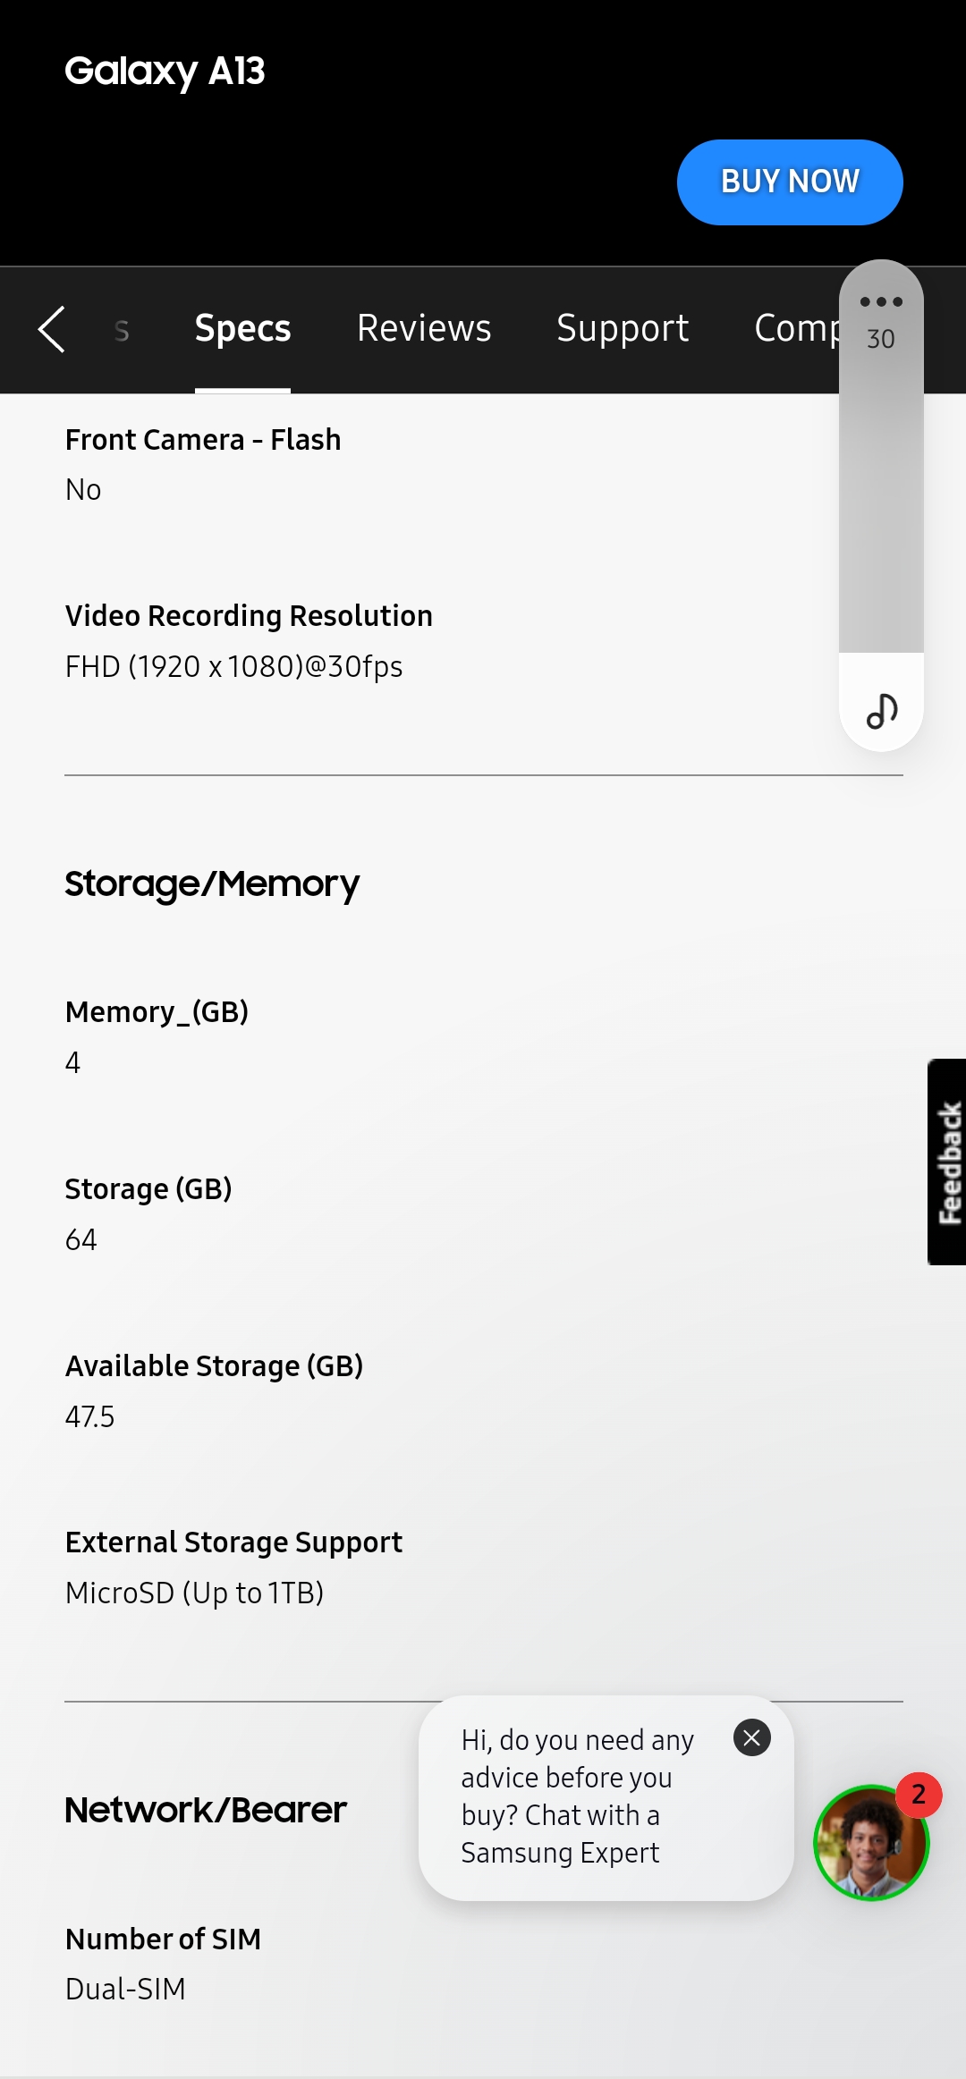Tap the Storage/Memory section heading

[x=211, y=883]
